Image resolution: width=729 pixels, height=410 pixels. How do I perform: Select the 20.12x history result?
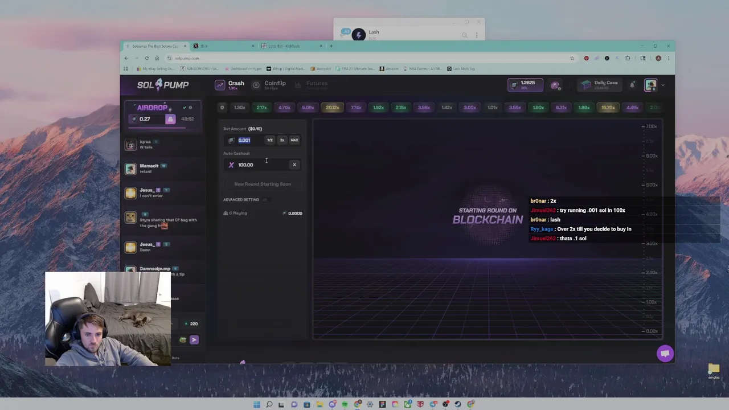tap(332, 107)
